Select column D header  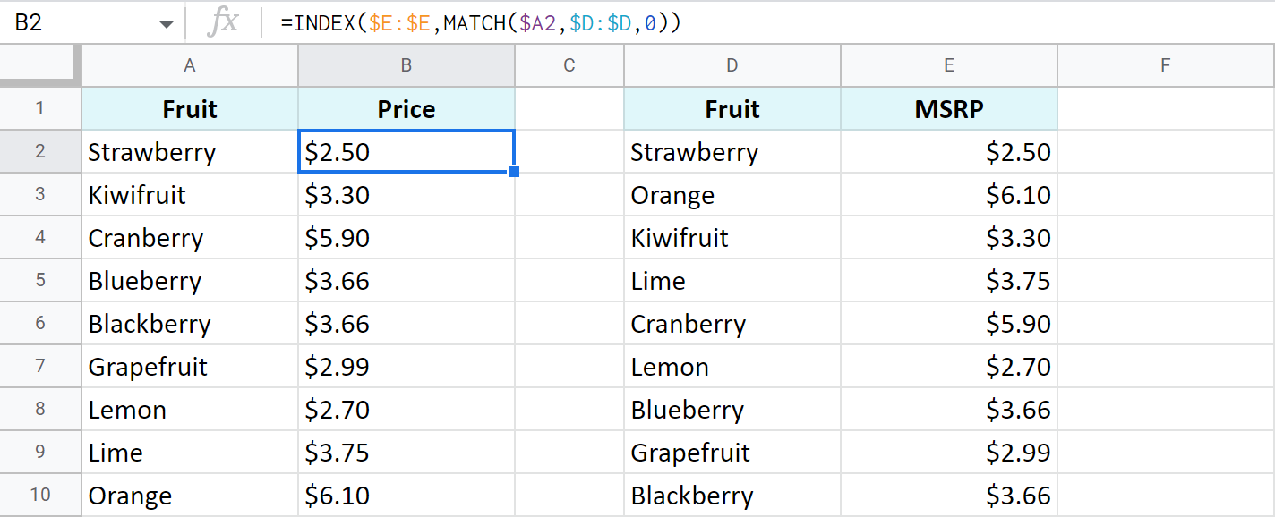[x=732, y=65]
